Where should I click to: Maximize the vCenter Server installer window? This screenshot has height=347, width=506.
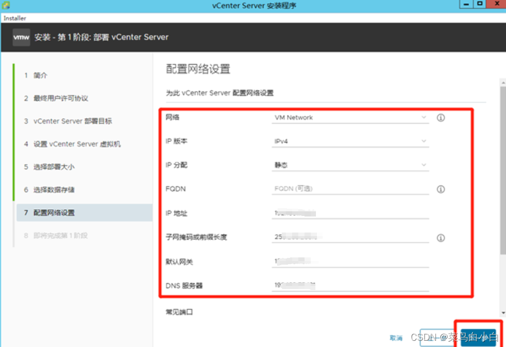click(x=480, y=4)
